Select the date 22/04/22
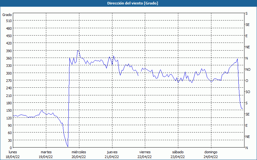This screenshot has height=160, width=257. [145, 157]
